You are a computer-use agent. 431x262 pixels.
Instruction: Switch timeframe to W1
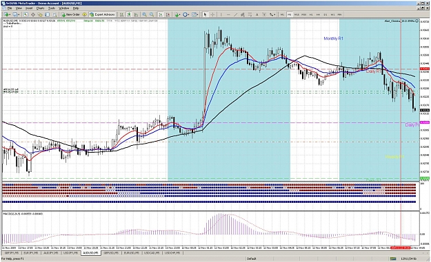(332, 14)
